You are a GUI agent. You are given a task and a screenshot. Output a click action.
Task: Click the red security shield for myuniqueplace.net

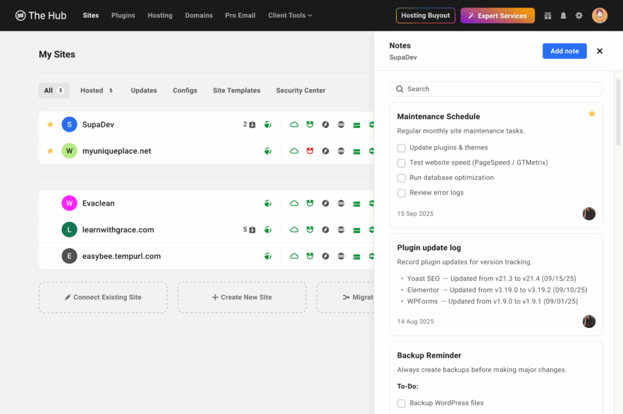click(x=310, y=151)
